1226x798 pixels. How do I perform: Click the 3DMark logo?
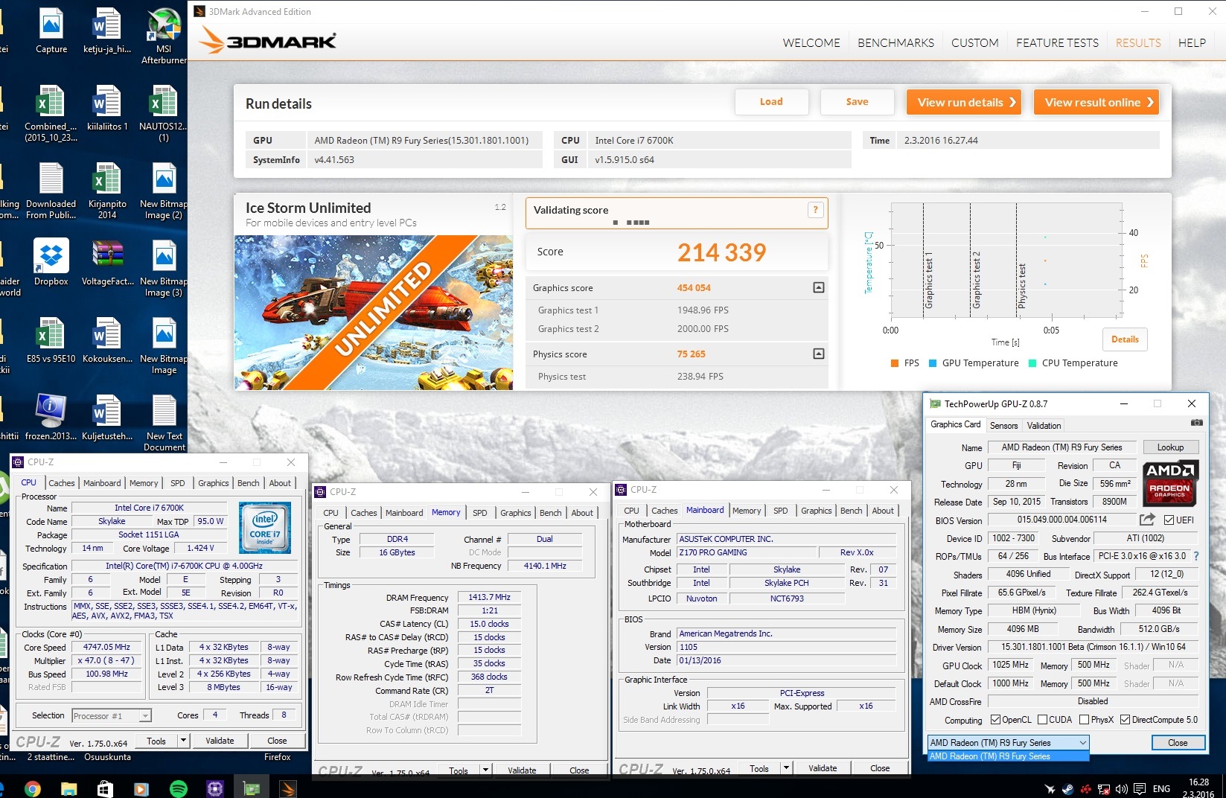coord(268,40)
